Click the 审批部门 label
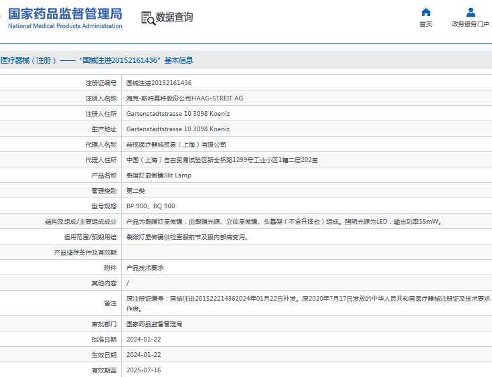This screenshot has height=377, width=492. pyautogui.click(x=104, y=324)
